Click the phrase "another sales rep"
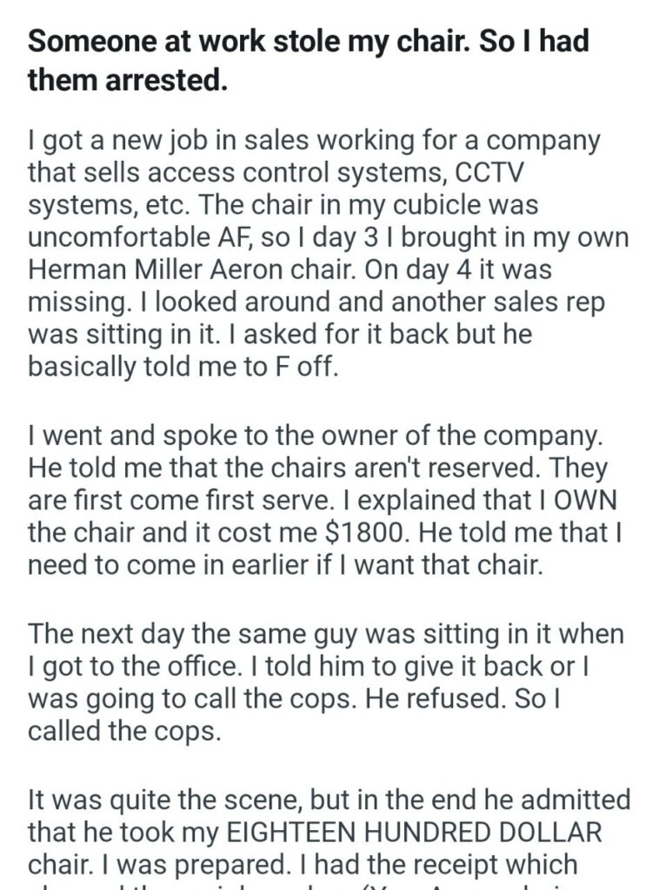Image resolution: width=659 pixels, height=890 pixels. click(468, 302)
